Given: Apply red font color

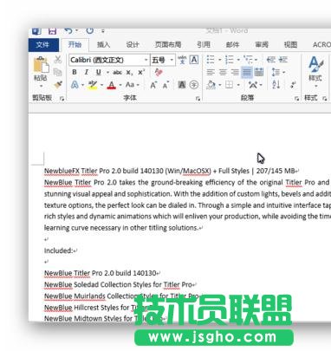Looking at the screenshot, I should point(112,85).
